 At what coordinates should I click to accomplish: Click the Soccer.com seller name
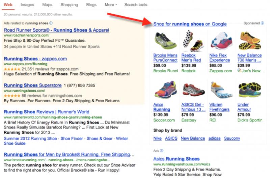pos(164,120)
